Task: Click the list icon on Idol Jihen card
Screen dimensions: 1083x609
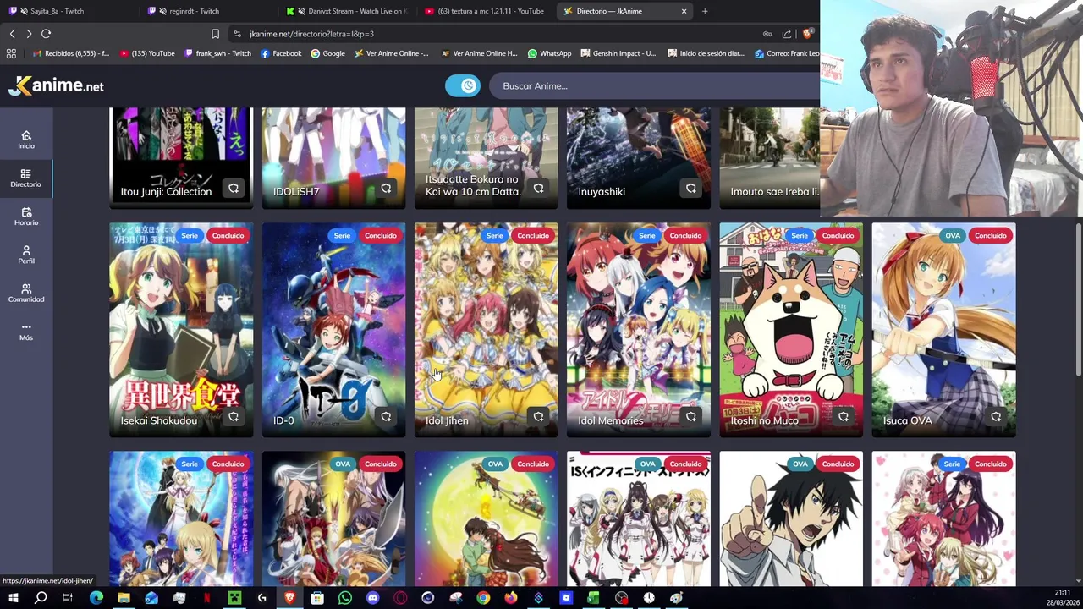Action: click(538, 417)
